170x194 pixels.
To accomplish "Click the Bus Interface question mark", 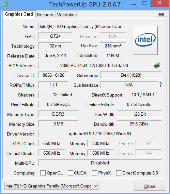I will (x=161, y=85).
